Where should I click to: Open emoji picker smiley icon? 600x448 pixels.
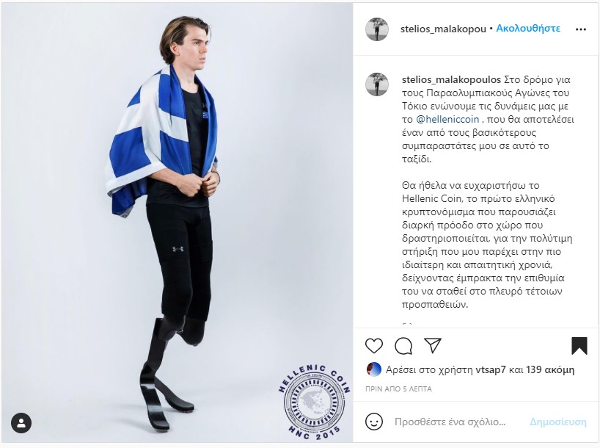coord(374,422)
